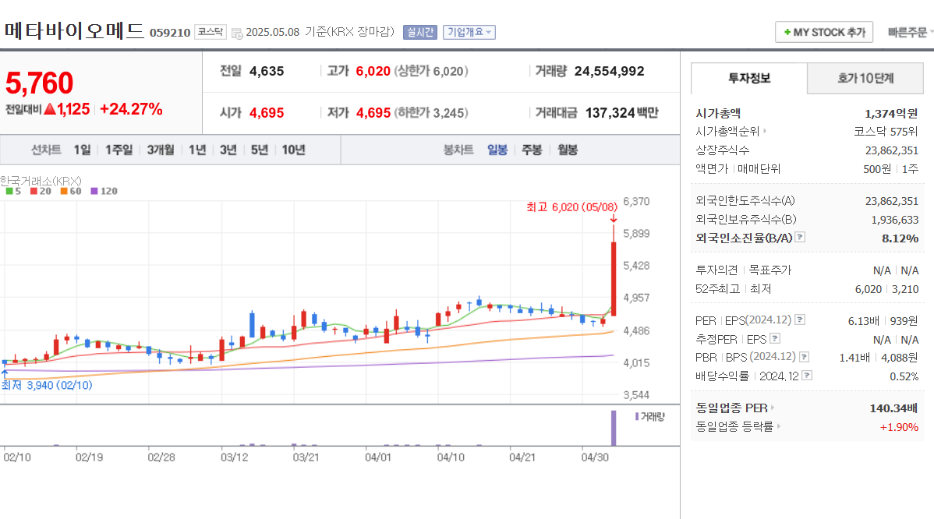Switch to the 투자정보 tab
Viewport: 934px width, 519px height.
point(749,78)
